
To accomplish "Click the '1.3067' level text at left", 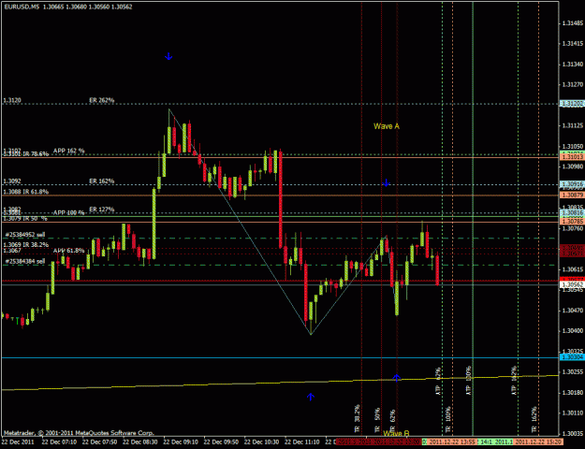I will (12, 251).
